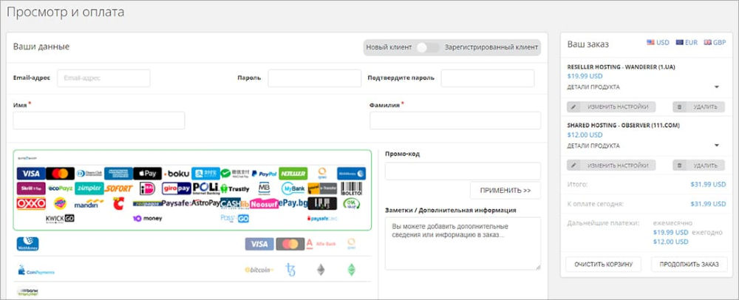Screen dimensions: 739x300
Task: Select the WebMoney payment method row
Action: tap(192, 244)
